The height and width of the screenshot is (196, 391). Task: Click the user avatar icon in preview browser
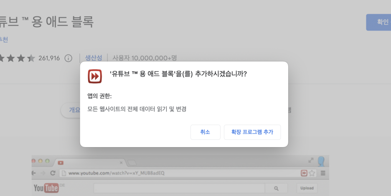[x=321, y=161]
